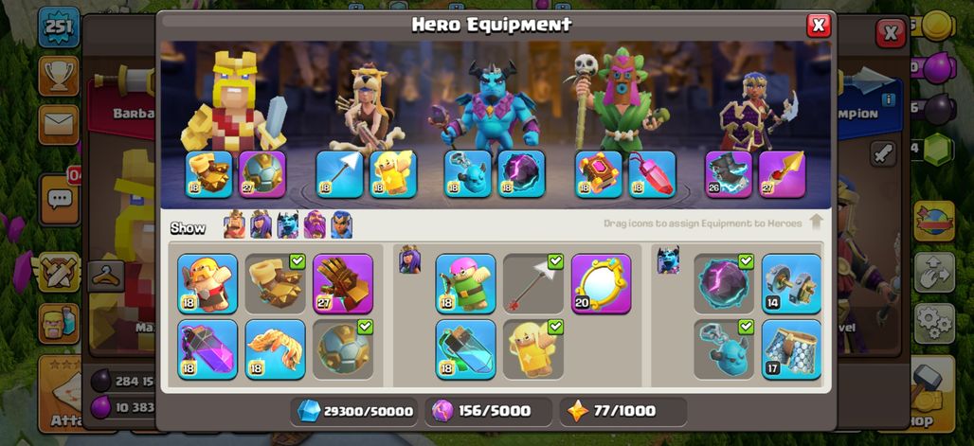Viewport: 974px width, 446px height.
Task: Close the Hero Equipment window
Action: tap(819, 26)
